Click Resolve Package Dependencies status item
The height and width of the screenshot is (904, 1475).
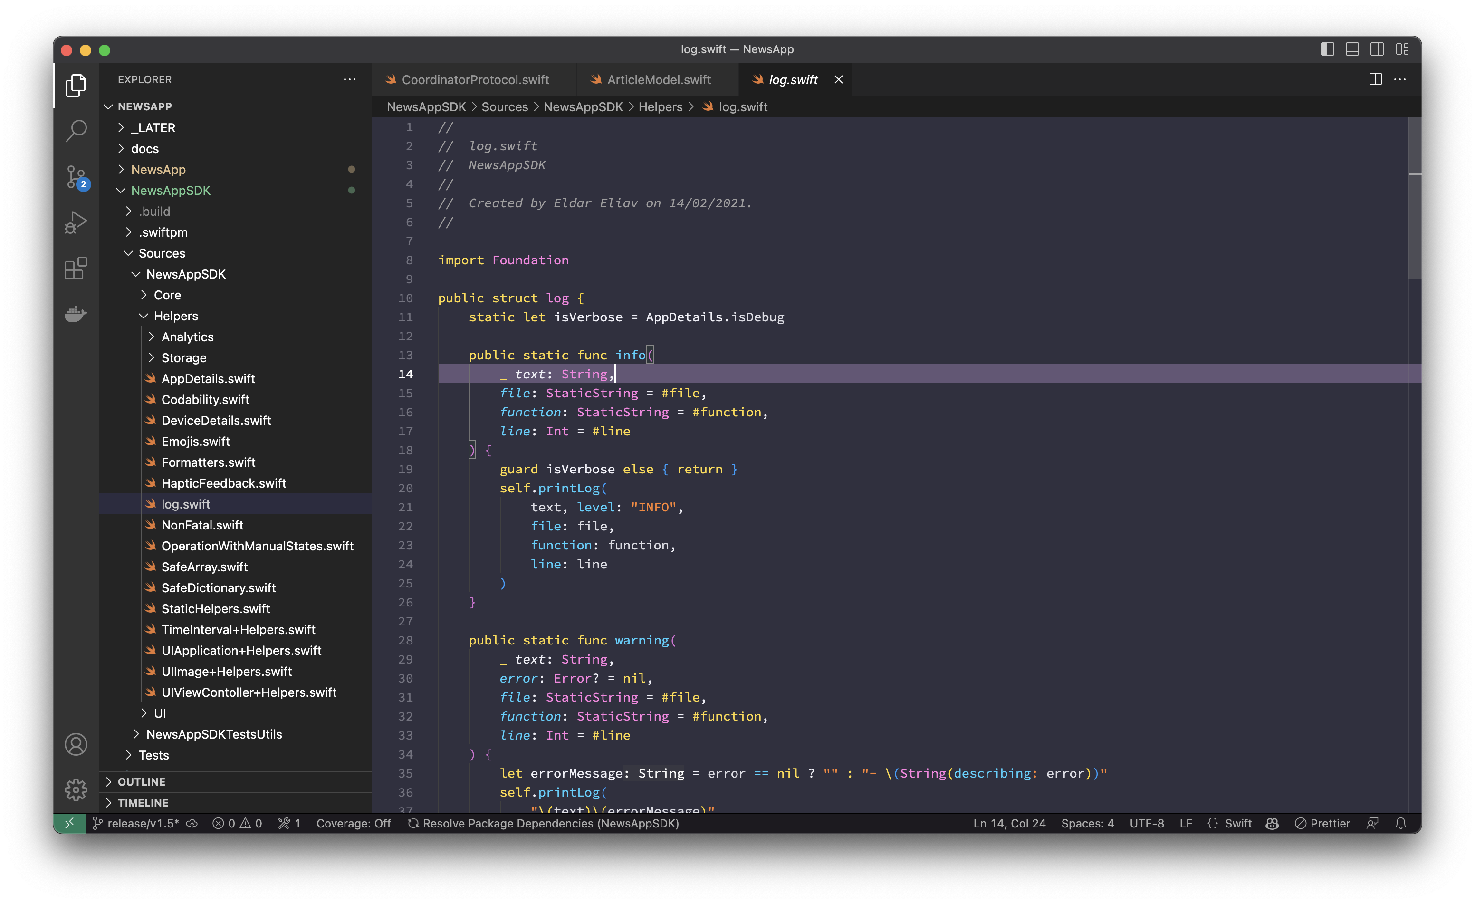pyautogui.click(x=544, y=823)
